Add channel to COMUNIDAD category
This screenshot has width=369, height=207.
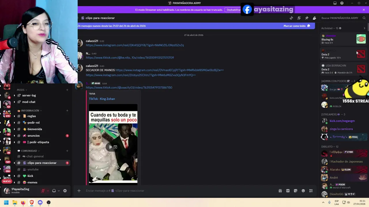[67, 151]
